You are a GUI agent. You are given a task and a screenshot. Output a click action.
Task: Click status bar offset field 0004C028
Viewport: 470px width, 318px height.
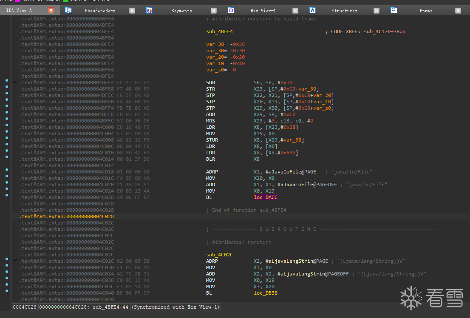click(x=25, y=307)
